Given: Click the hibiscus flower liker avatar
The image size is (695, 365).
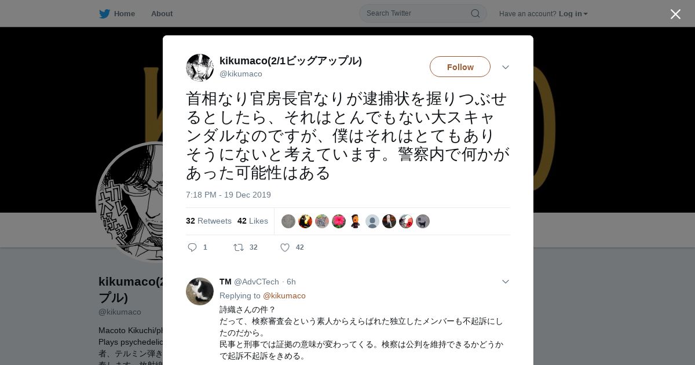Looking at the screenshot, I should [339, 221].
